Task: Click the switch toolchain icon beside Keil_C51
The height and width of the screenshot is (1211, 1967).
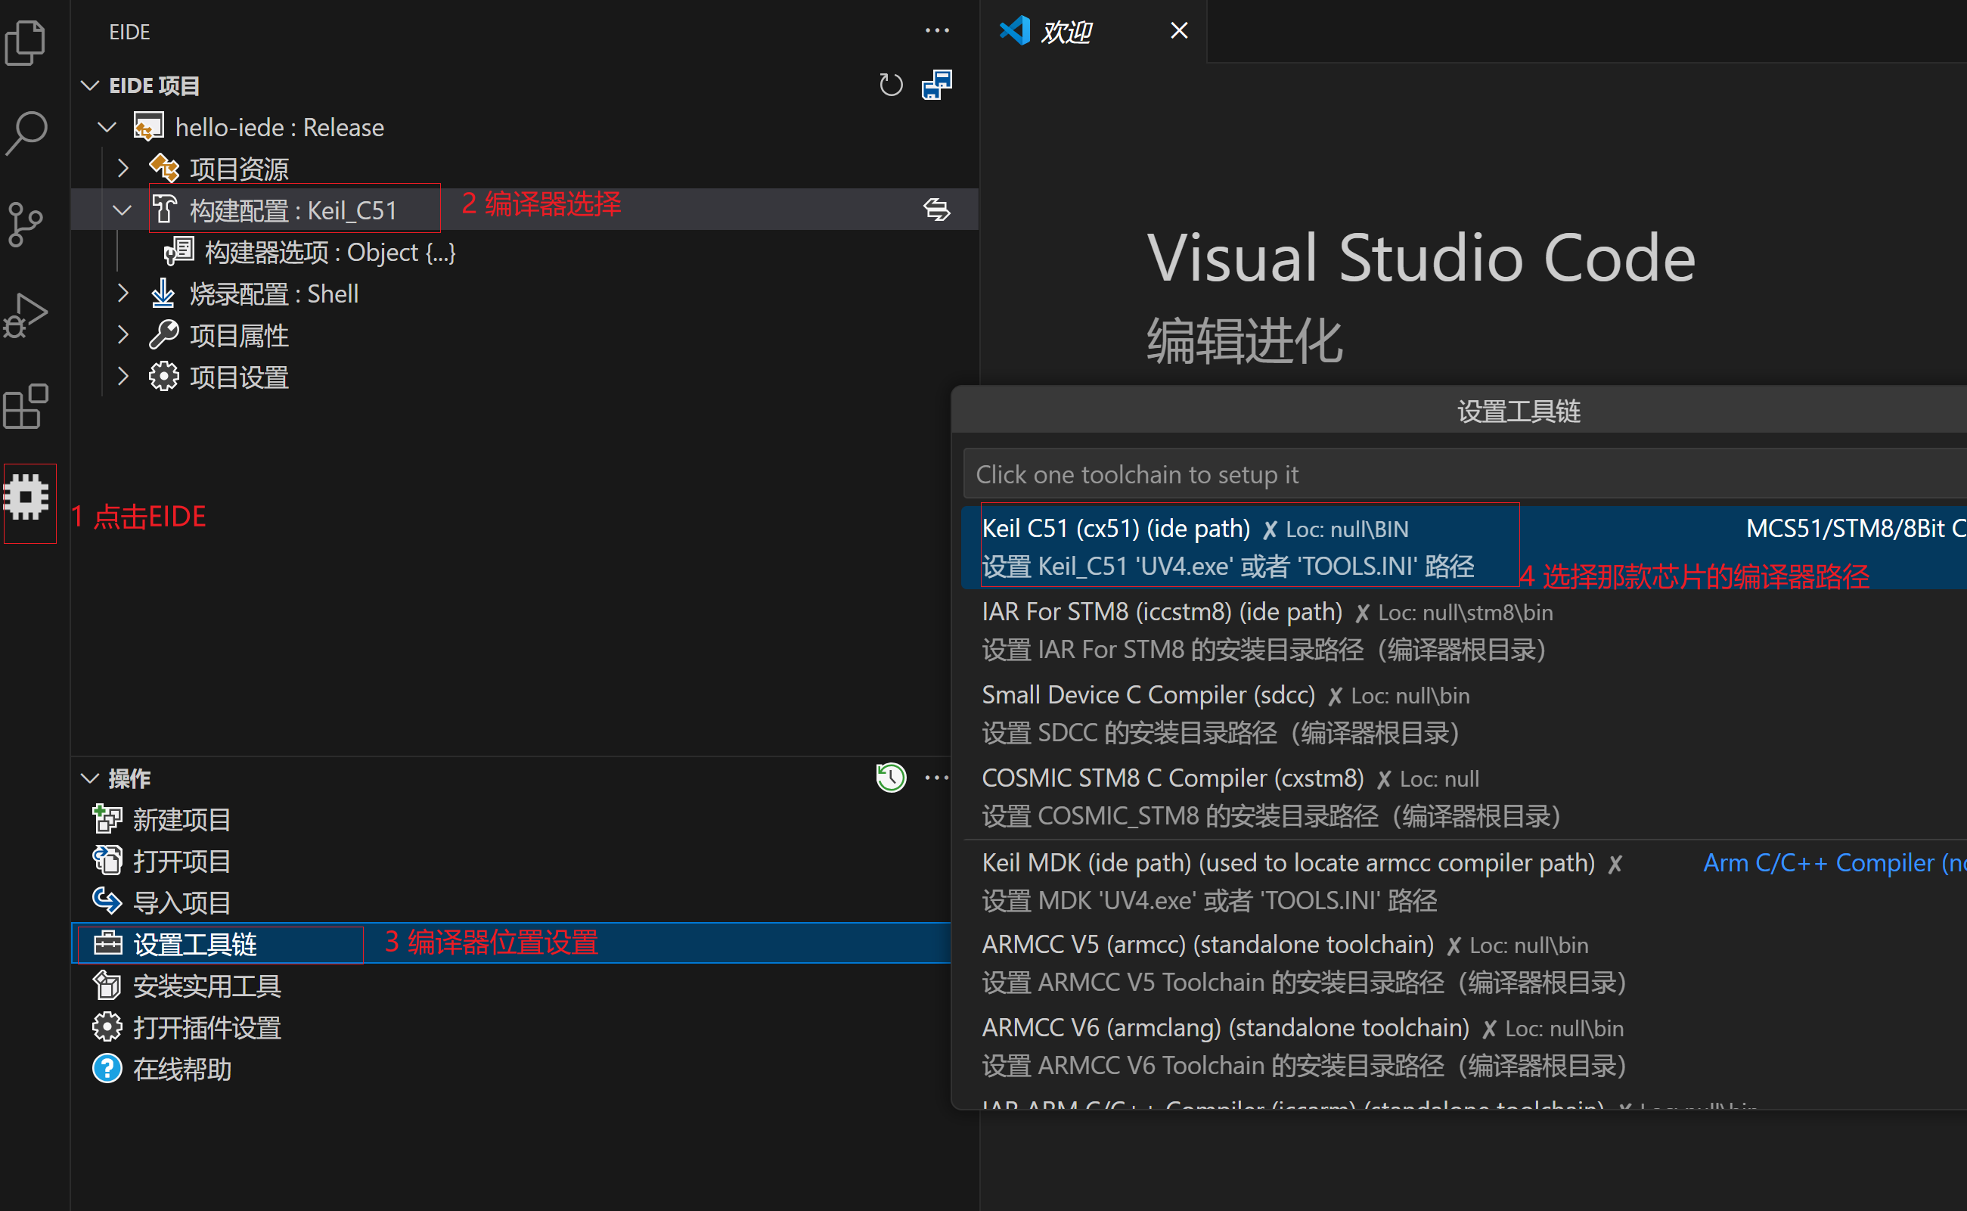Action: coord(936,210)
